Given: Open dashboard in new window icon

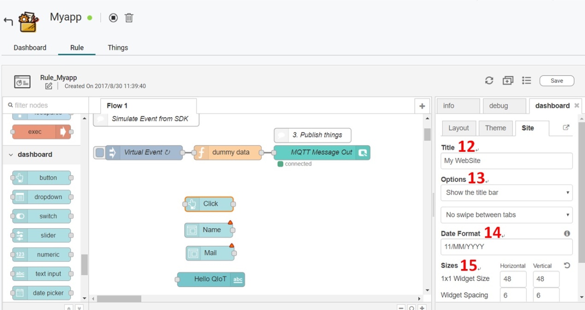Looking at the screenshot, I should click(x=566, y=128).
